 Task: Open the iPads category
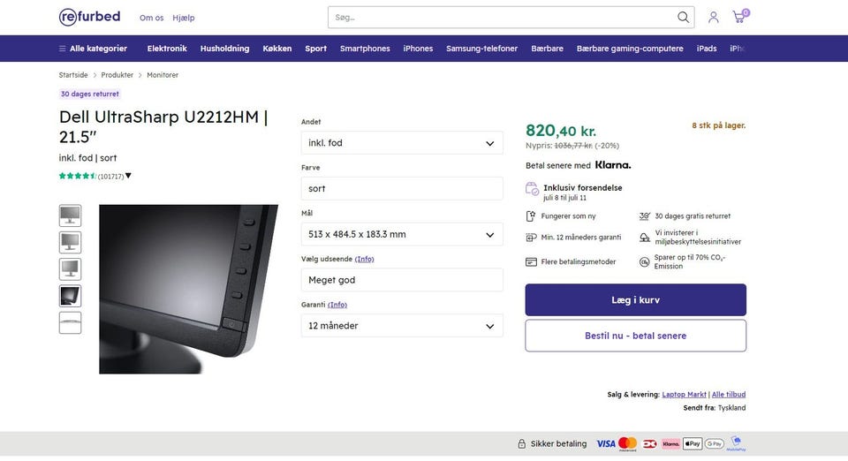[707, 49]
